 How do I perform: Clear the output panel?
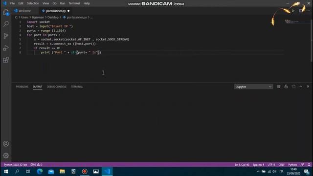coord(279,87)
